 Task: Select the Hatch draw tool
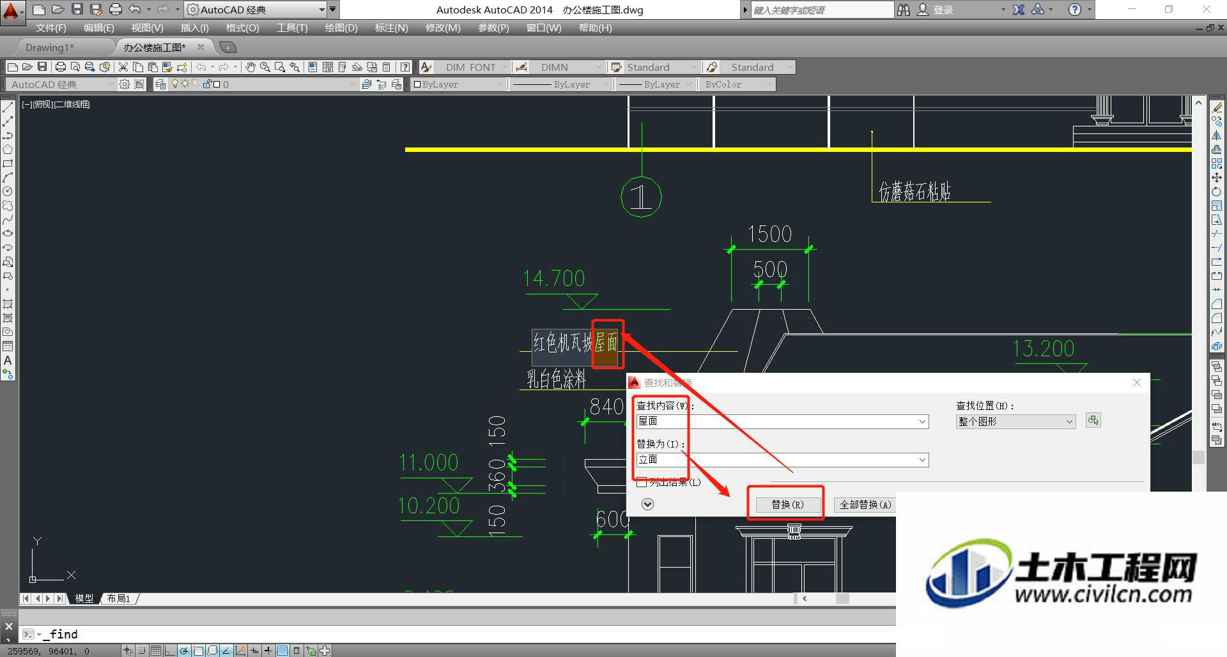(8, 304)
